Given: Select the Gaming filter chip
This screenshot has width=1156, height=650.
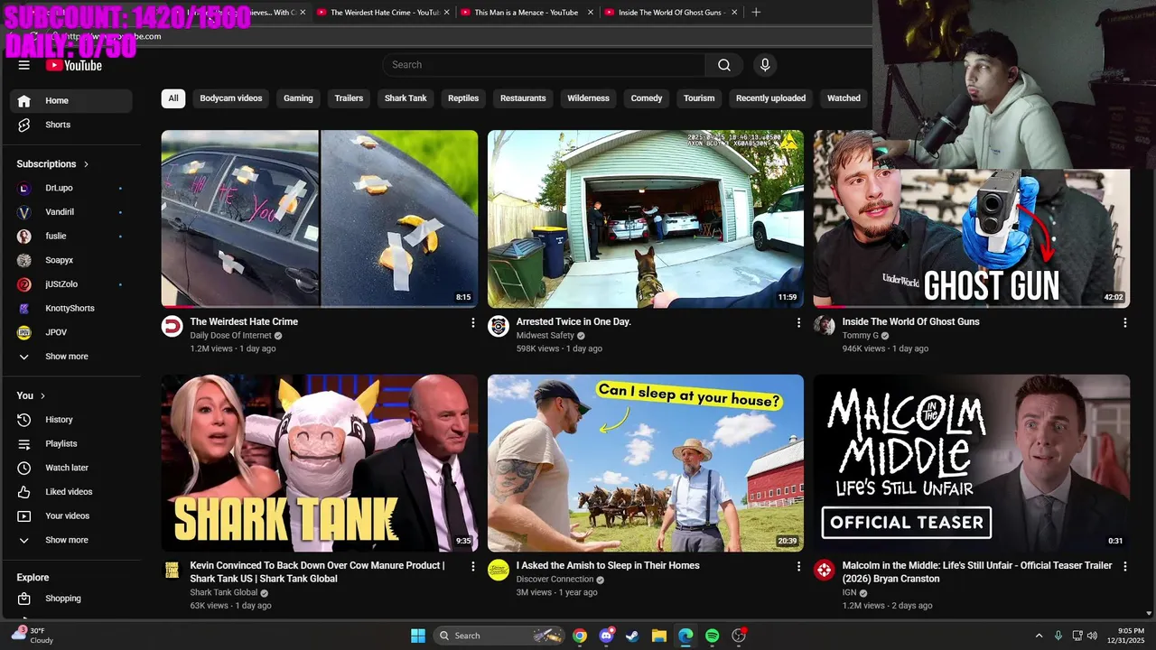Looking at the screenshot, I should (x=298, y=98).
